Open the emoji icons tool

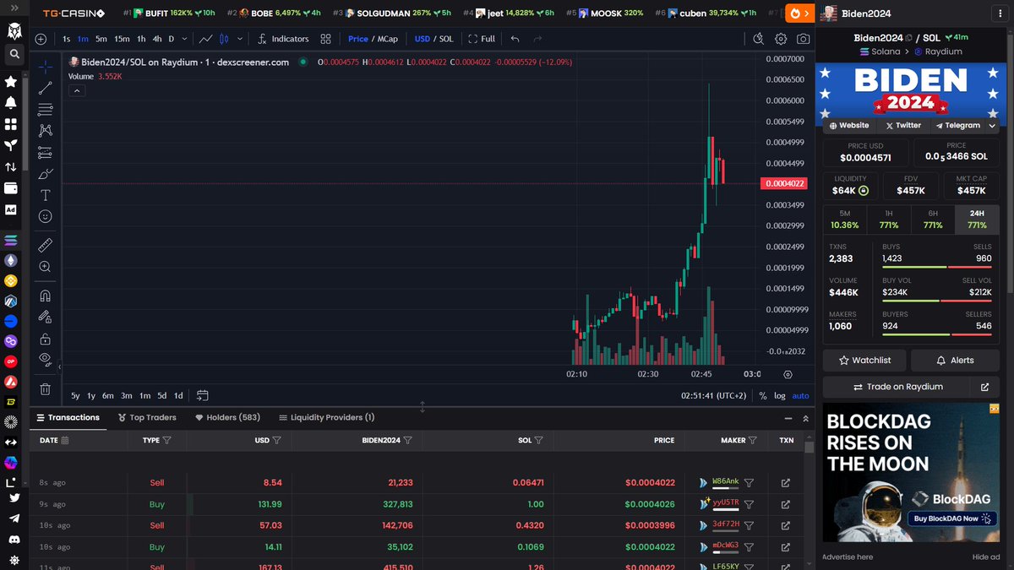(46, 216)
